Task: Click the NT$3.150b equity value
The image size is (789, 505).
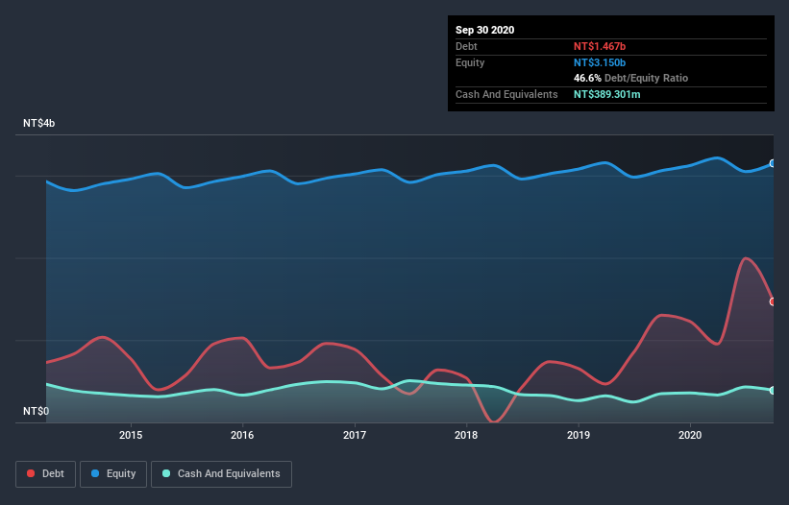Action: (x=600, y=62)
